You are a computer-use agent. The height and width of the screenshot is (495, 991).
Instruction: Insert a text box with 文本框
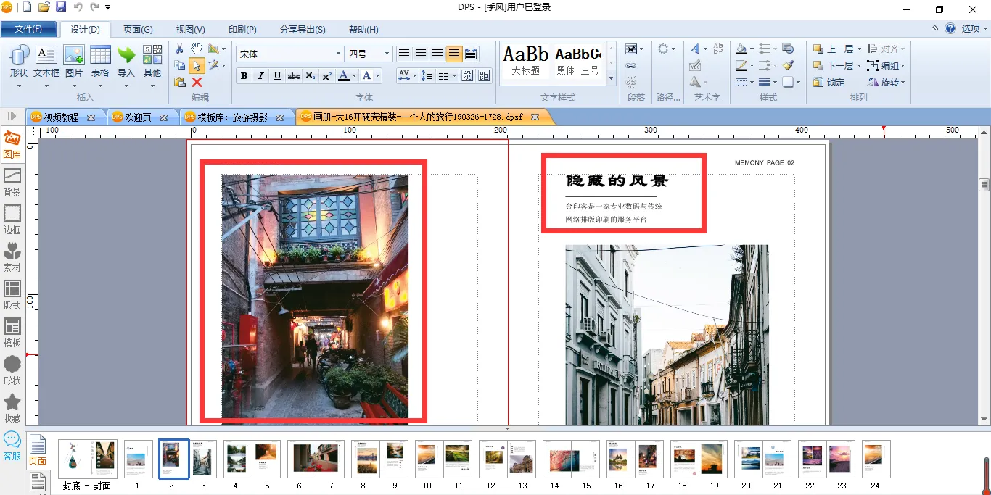click(x=46, y=62)
